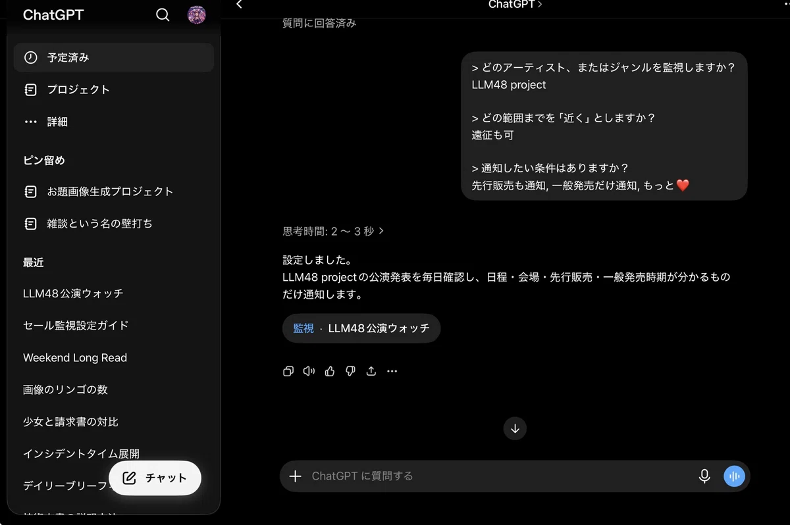790x525 pixels.
Task: Expand the 思考時間 details chevron
Action: point(381,231)
